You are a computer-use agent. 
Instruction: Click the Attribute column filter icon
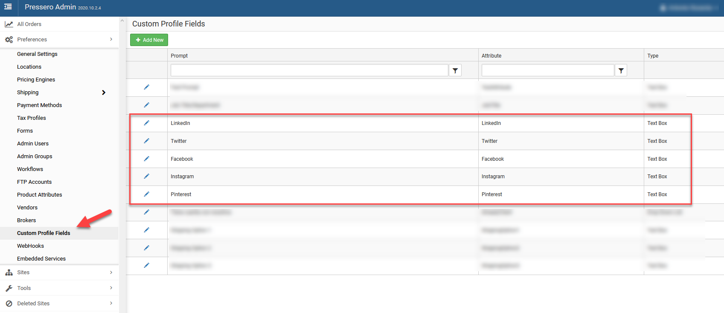tap(621, 71)
